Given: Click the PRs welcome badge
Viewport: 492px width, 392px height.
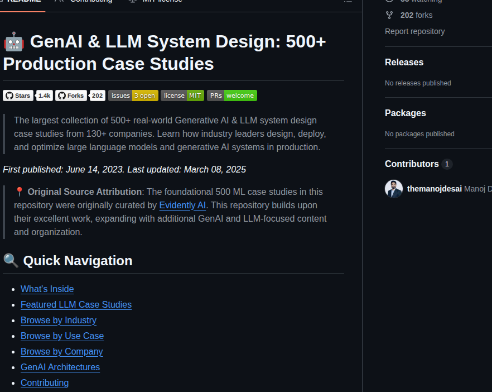Looking at the screenshot, I should tap(232, 95).
